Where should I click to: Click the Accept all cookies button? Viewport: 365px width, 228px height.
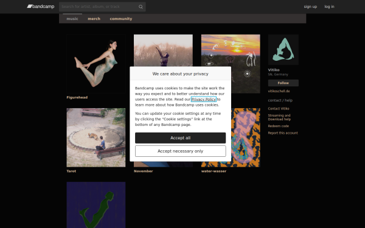181,138
